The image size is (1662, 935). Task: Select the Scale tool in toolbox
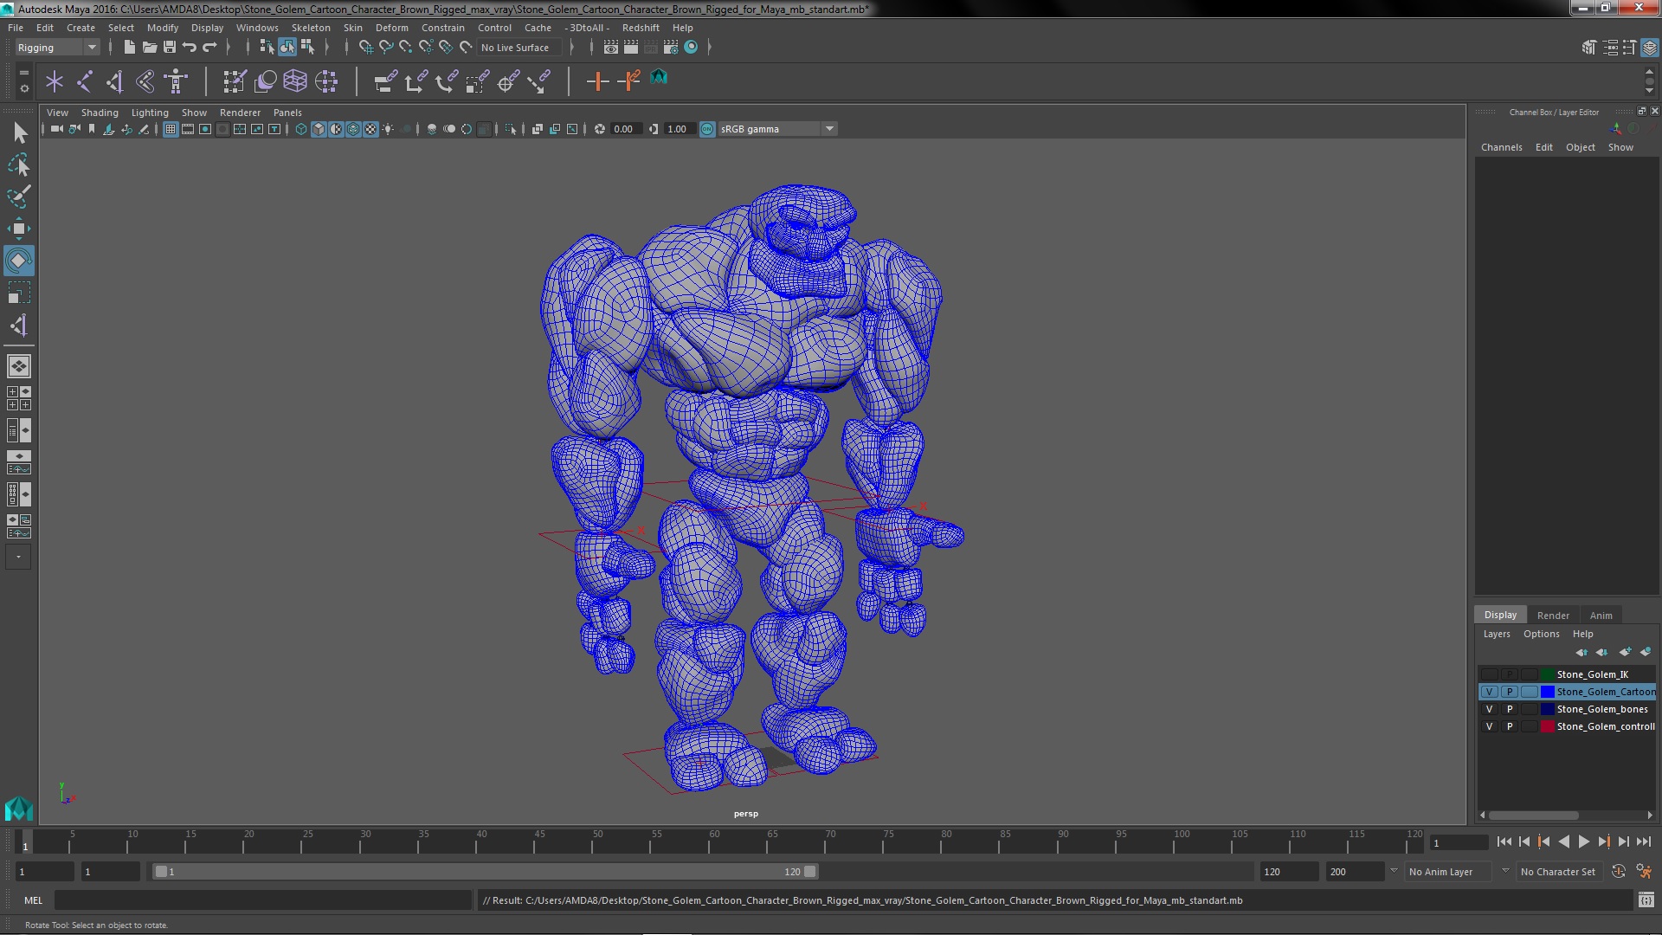pos(18,293)
